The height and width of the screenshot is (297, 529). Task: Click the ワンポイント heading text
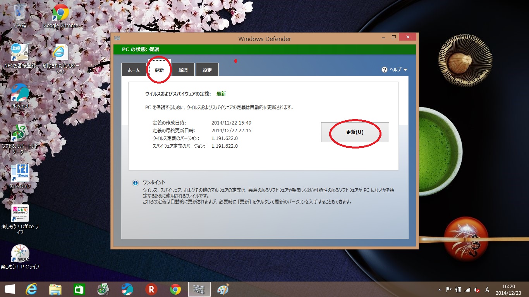(x=154, y=183)
